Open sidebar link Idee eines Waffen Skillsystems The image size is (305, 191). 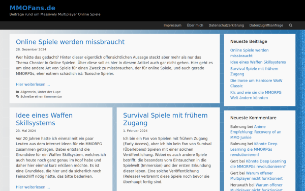tap(258, 62)
